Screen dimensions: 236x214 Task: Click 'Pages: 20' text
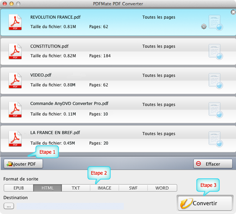click(99, 143)
